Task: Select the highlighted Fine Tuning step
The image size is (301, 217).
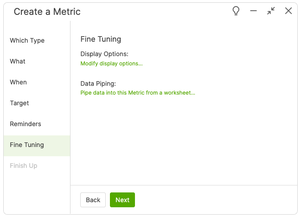Action: [27, 145]
